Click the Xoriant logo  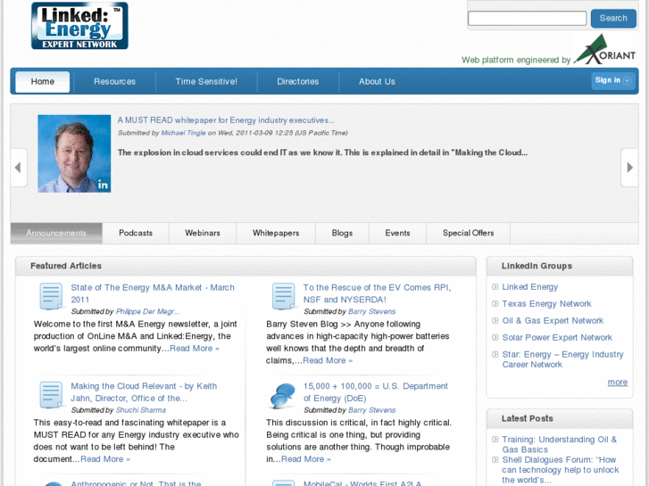(606, 51)
